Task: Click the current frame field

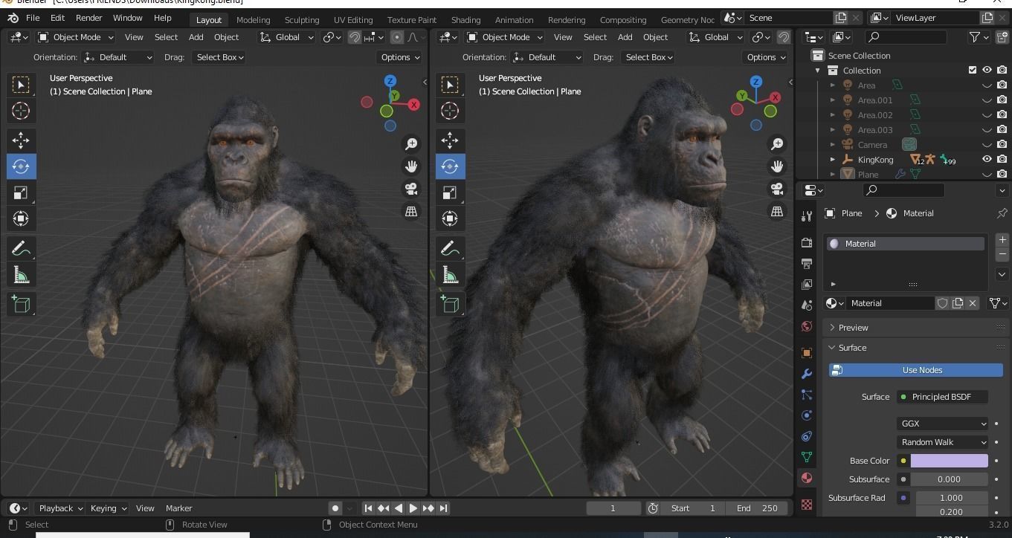Action: click(x=613, y=508)
